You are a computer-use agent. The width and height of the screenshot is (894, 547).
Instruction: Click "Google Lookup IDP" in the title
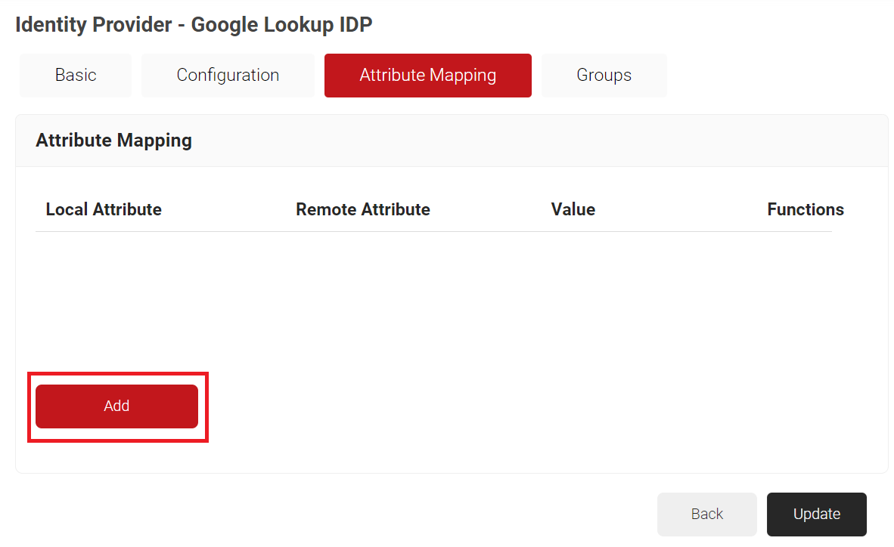click(281, 25)
